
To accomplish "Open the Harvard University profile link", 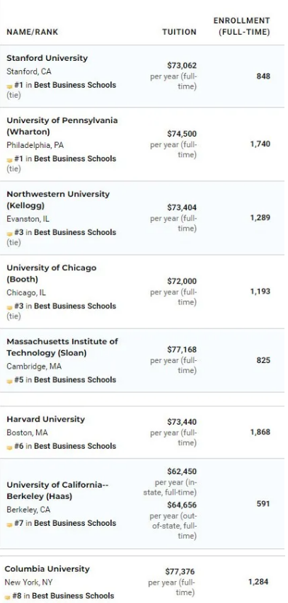I will 45,419.
